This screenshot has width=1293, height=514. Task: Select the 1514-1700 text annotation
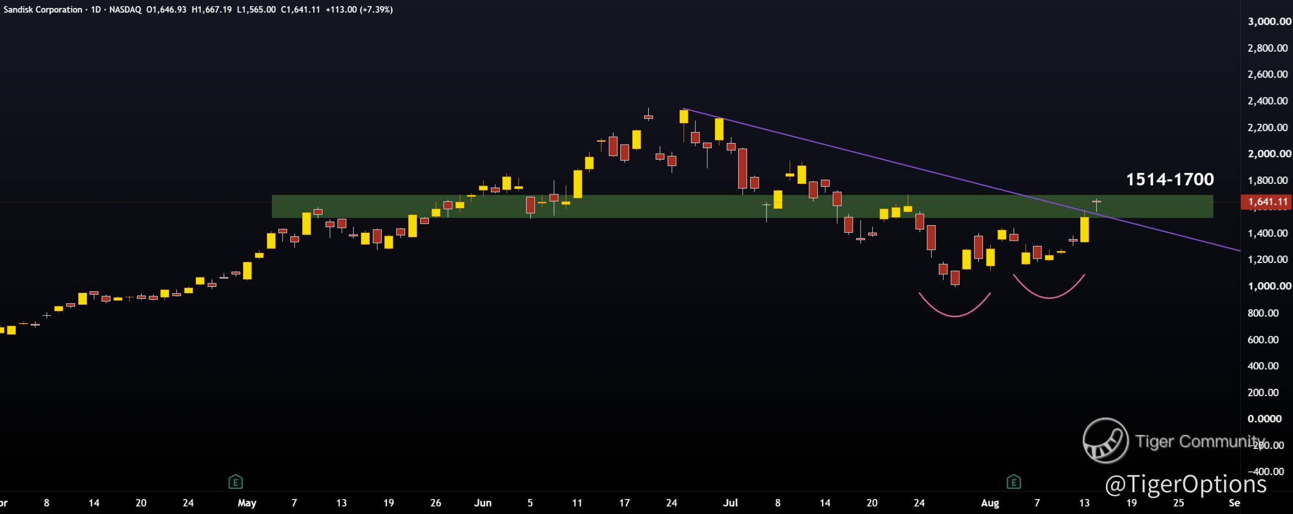pos(1170,179)
